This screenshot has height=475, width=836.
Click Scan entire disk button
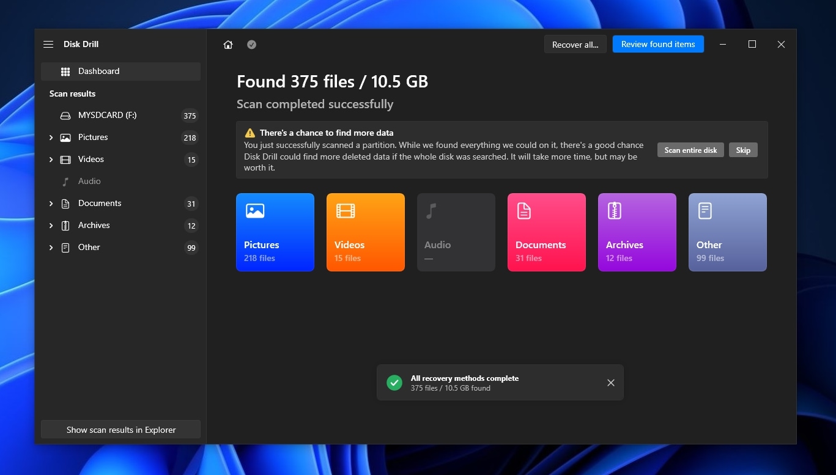[690, 150]
